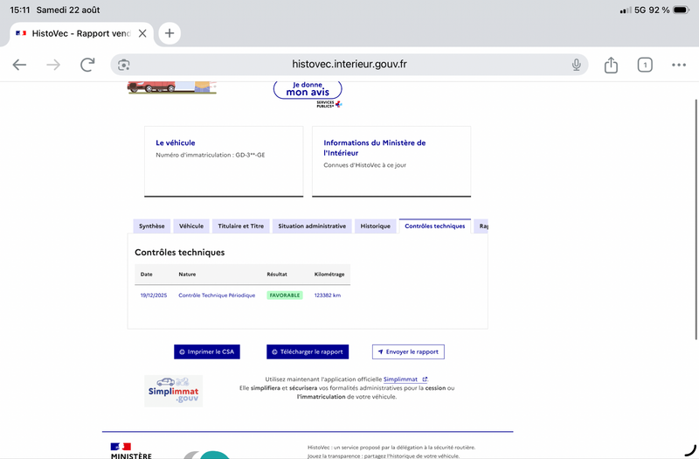Click the Date column header

(146, 275)
